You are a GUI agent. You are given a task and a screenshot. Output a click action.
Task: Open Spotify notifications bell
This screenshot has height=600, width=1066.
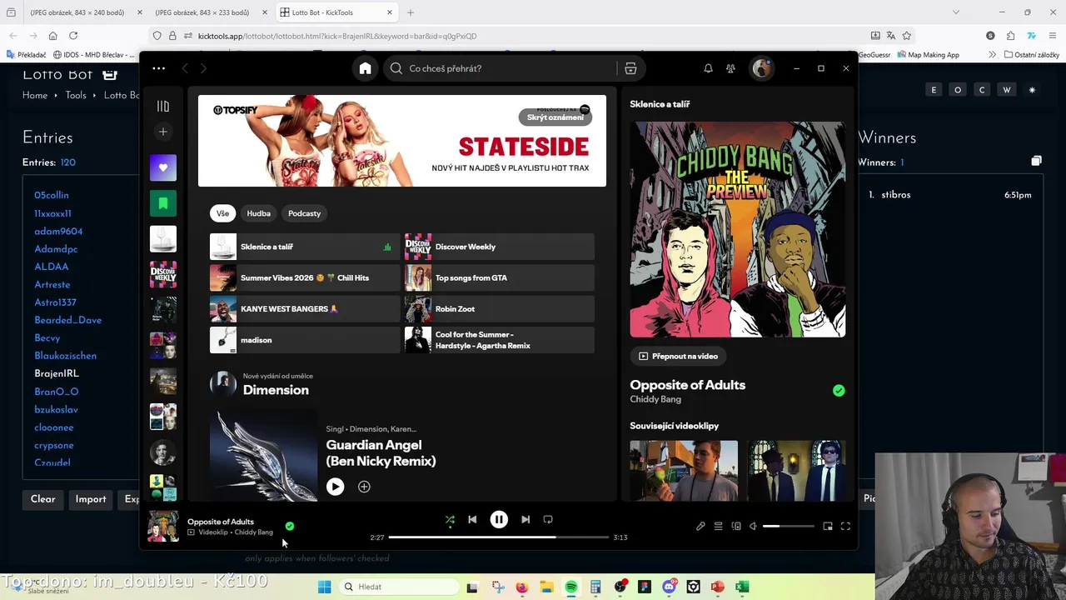(708, 68)
